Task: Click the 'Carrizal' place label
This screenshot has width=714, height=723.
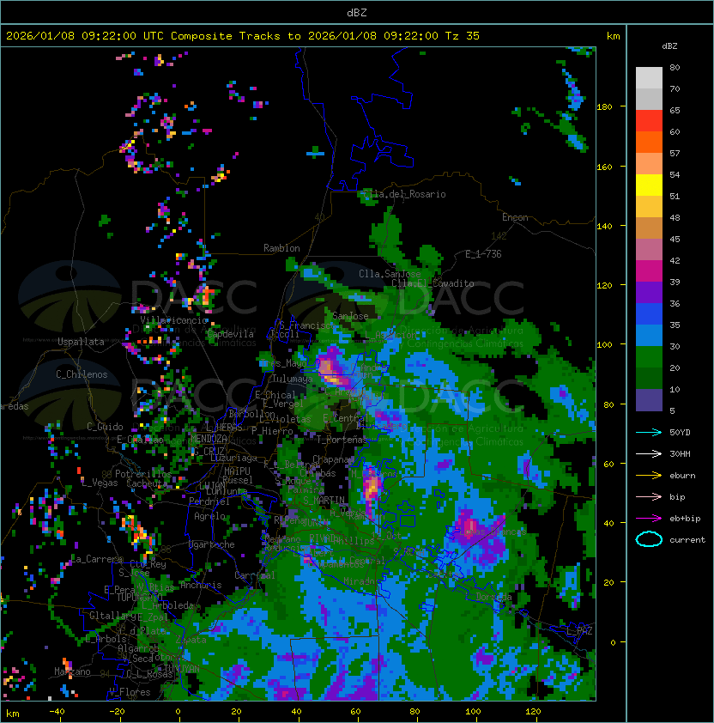Action: 255,575
